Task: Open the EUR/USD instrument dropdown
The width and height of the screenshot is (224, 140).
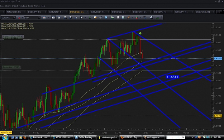Action: [14, 18]
